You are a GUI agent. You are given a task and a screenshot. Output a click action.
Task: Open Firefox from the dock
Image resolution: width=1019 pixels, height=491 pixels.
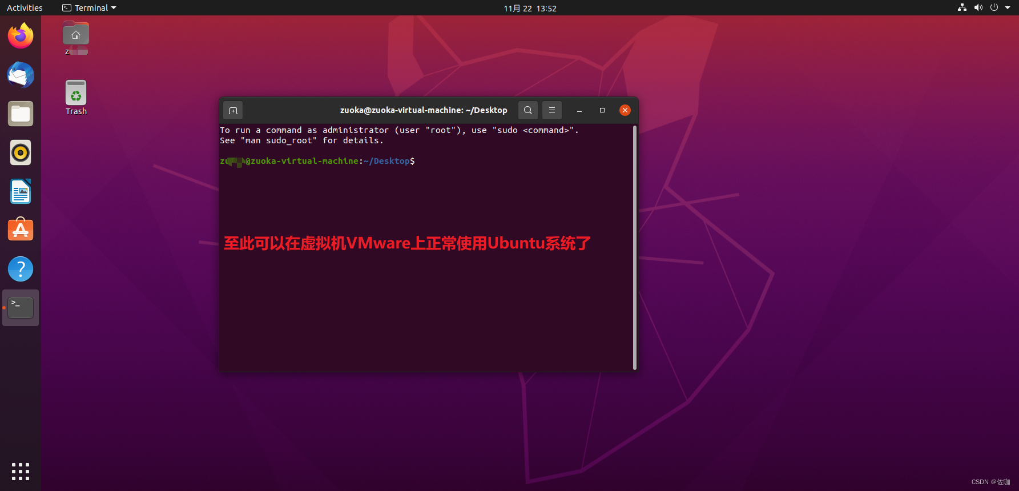21,36
